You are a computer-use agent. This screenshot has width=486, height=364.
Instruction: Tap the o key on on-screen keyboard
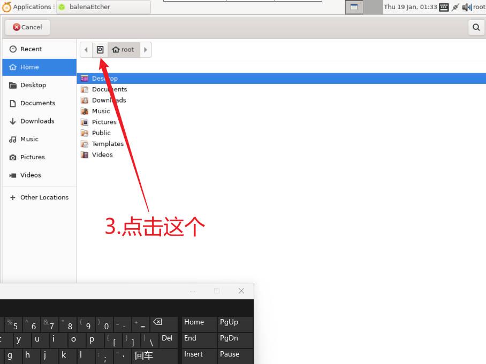coord(77,340)
